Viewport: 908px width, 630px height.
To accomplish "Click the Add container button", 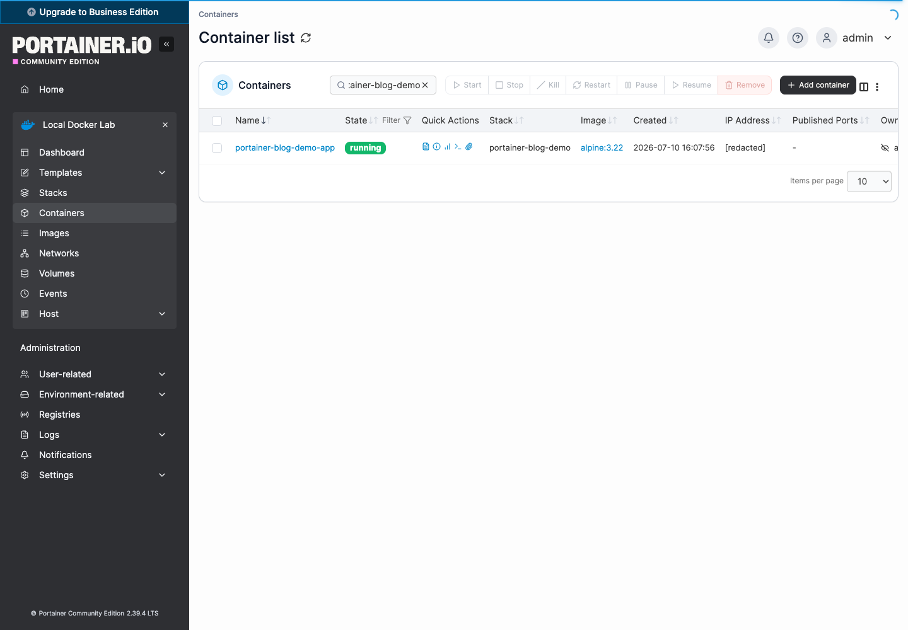I will point(818,85).
